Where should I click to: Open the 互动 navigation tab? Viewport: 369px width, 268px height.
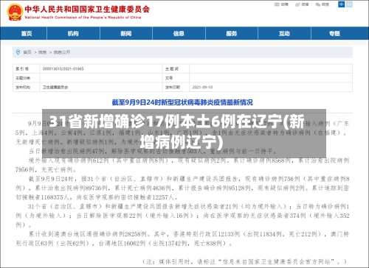point(284,33)
